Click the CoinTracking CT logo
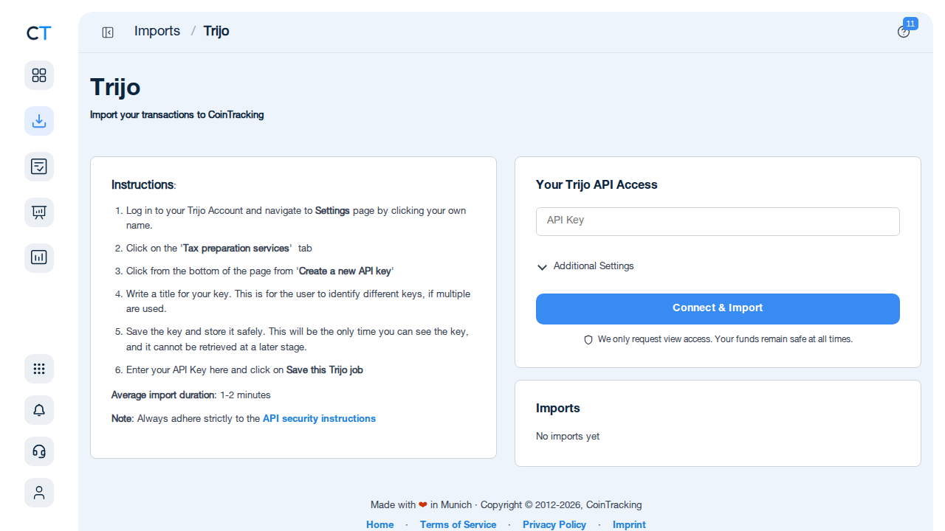Image resolution: width=945 pixels, height=531 pixels. pyautogui.click(x=38, y=32)
